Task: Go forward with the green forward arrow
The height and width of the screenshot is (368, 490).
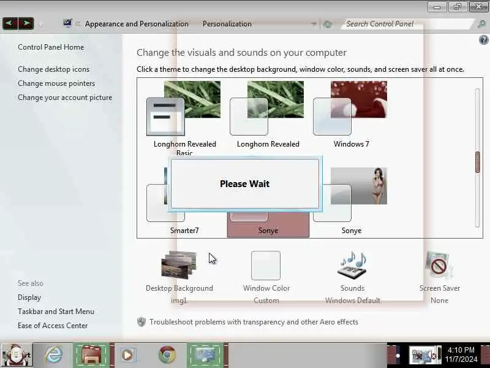Action: pos(26,23)
